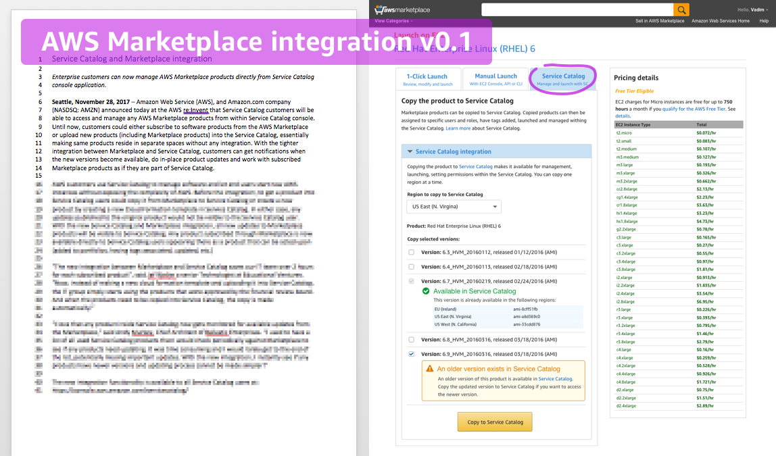
Task: Click the An older version exists warning title
Action: [498, 369]
